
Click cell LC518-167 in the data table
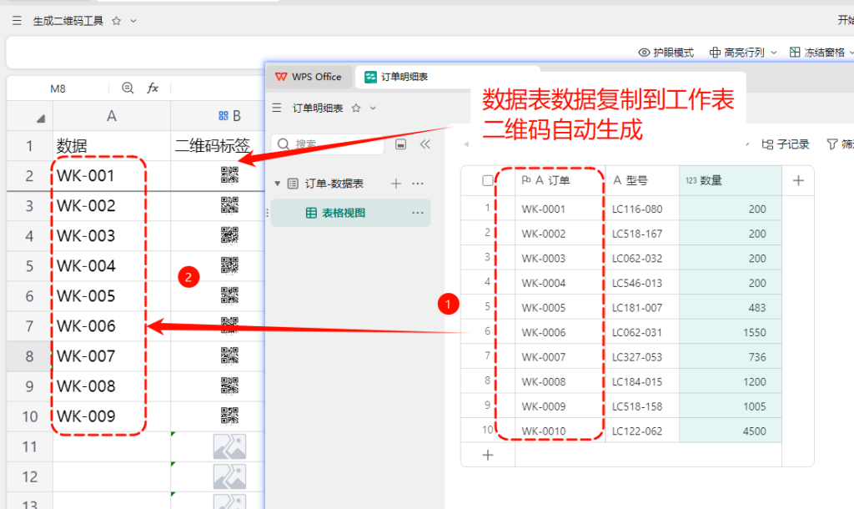point(642,234)
